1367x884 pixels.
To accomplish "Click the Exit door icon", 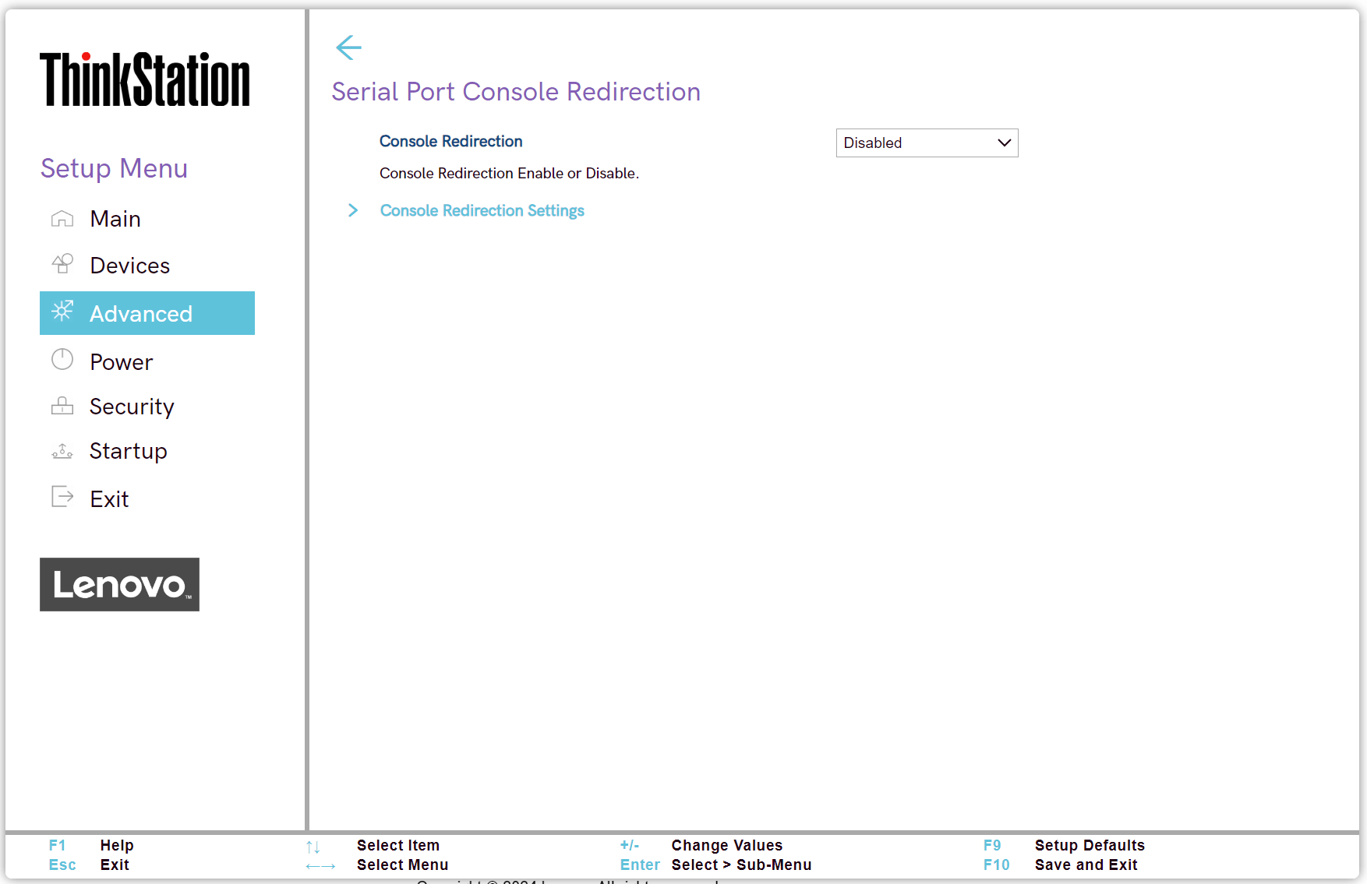I will [x=62, y=498].
